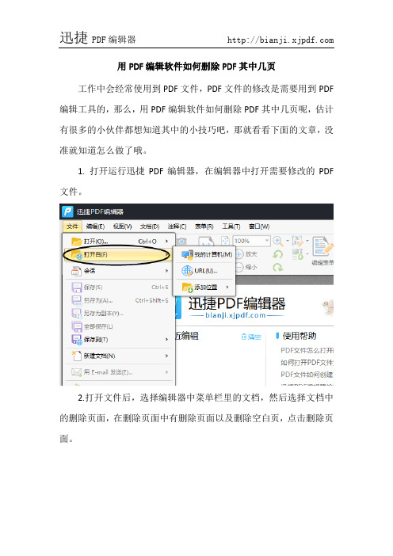Expand the 新建文档(N) submenu
This screenshot has height=556, width=393.
119,356
